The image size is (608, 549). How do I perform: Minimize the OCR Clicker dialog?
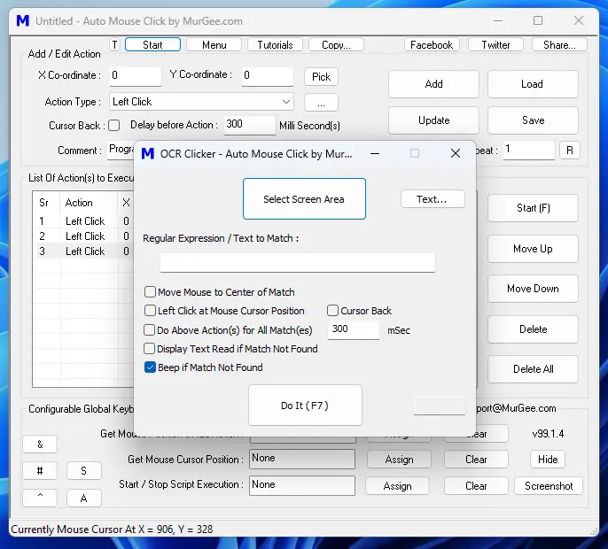[375, 154]
